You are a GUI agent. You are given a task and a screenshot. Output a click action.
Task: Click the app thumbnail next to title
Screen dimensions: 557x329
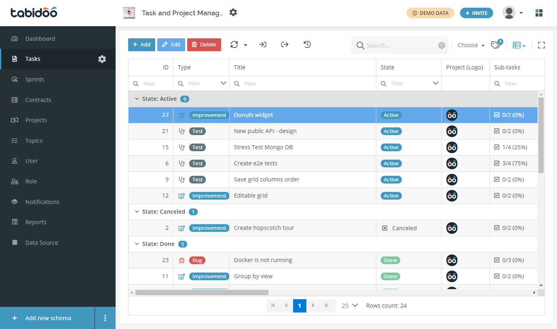click(129, 13)
